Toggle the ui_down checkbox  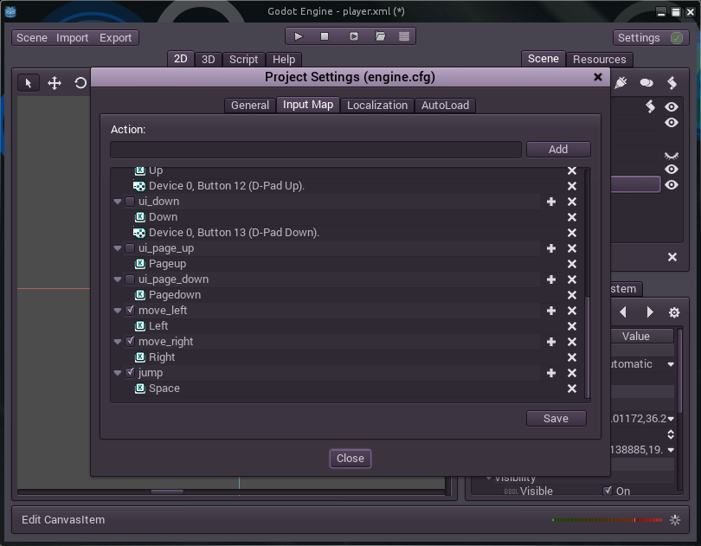(130, 202)
